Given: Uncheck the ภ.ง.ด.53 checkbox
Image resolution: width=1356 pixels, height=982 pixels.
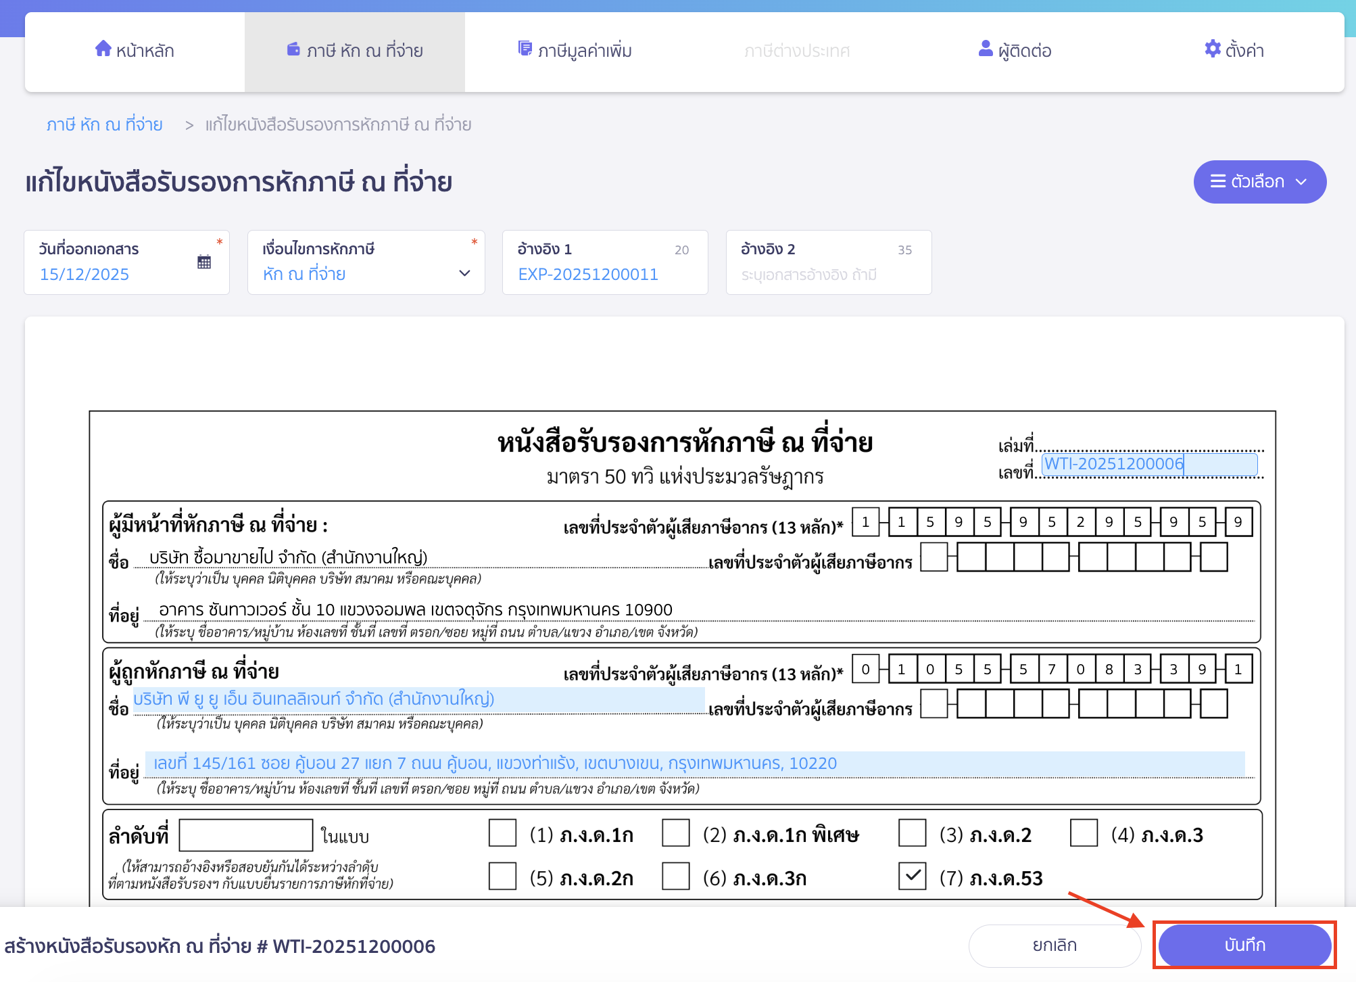Looking at the screenshot, I should [x=912, y=876].
